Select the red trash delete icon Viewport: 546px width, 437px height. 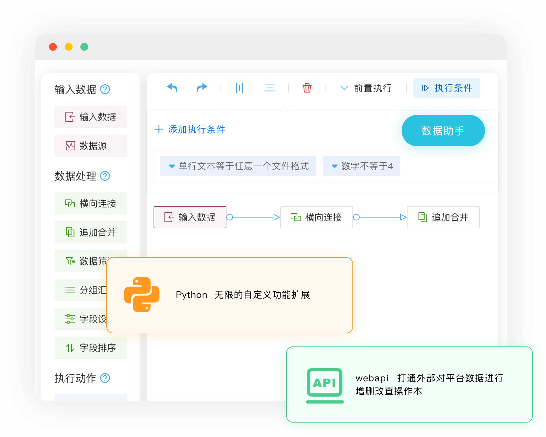(307, 88)
